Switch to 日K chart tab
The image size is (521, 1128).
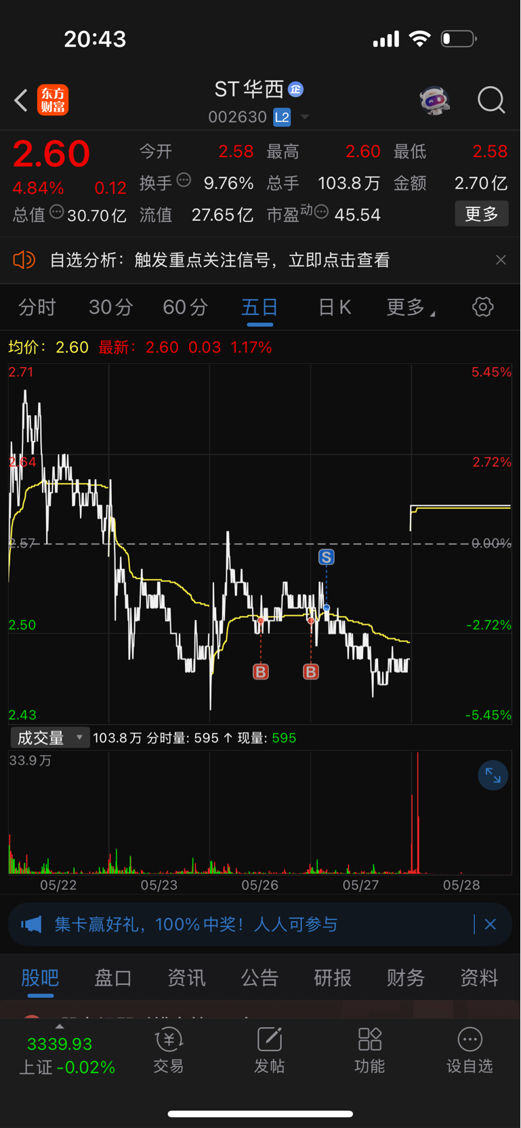335,308
